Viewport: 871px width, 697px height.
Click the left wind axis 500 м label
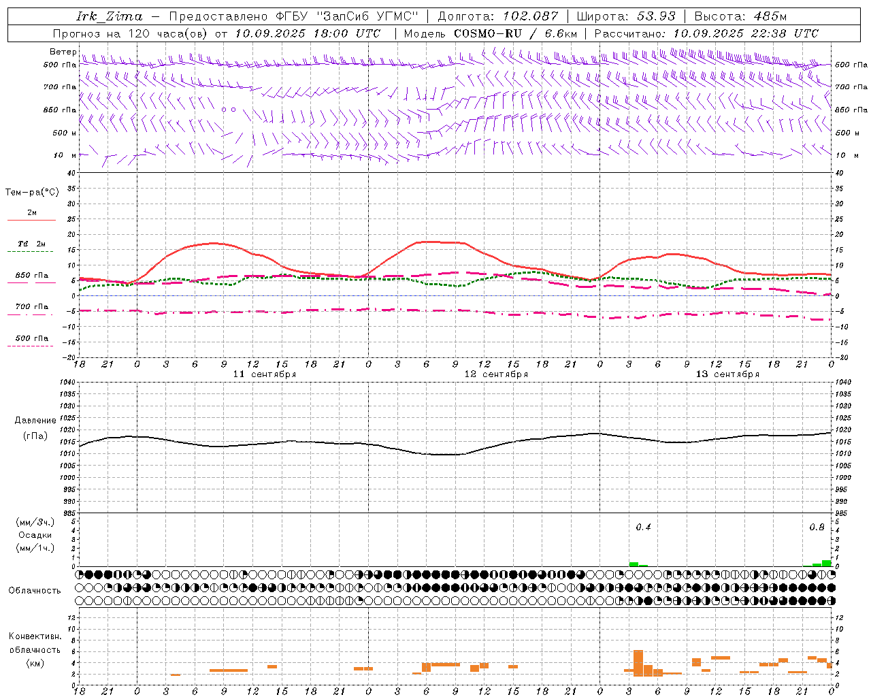click(x=65, y=133)
